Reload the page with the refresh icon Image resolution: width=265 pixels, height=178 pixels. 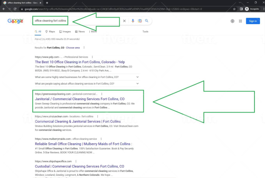click(x=15, y=9)
